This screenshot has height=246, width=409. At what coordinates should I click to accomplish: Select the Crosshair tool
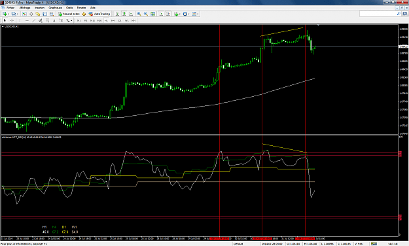tap(12, 20)
